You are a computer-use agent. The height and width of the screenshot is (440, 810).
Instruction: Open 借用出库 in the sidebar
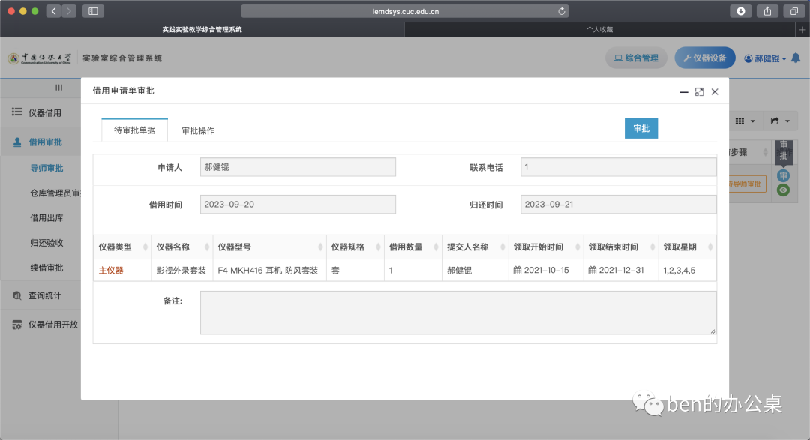pos(46,218)
